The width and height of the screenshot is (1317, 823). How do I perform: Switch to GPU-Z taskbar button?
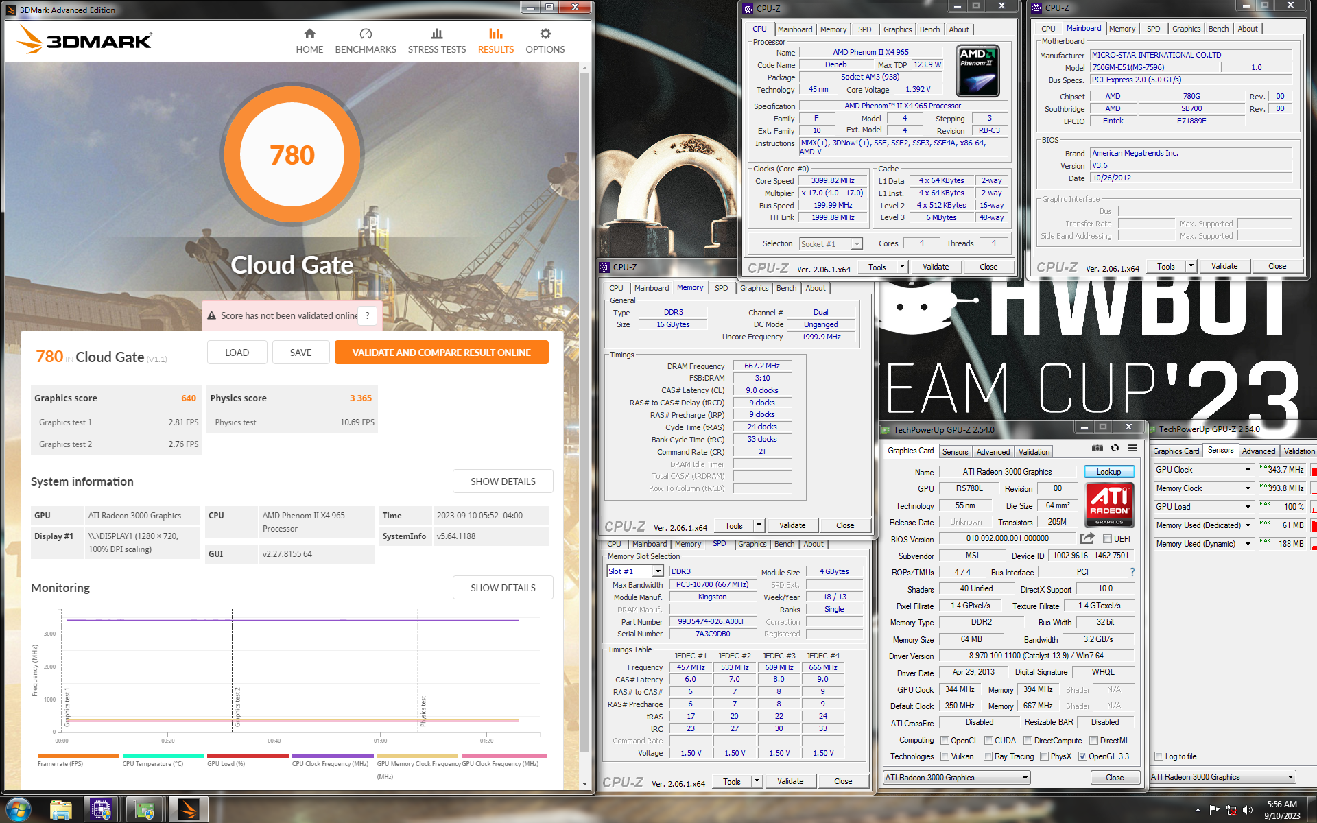144,810
